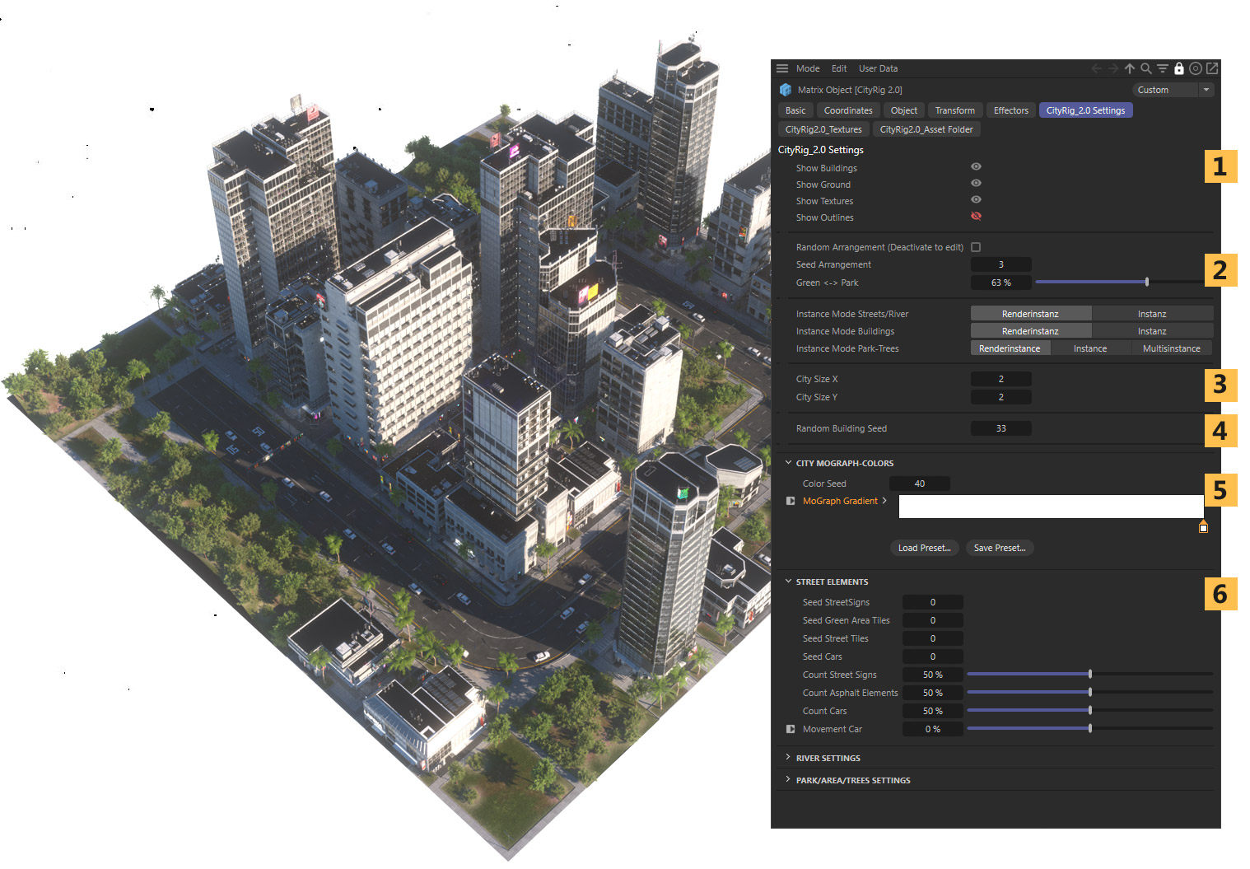The height and width of the screenshot is (869, 1250).
Task: Open the Mode menu
Action: coord(808,68)
